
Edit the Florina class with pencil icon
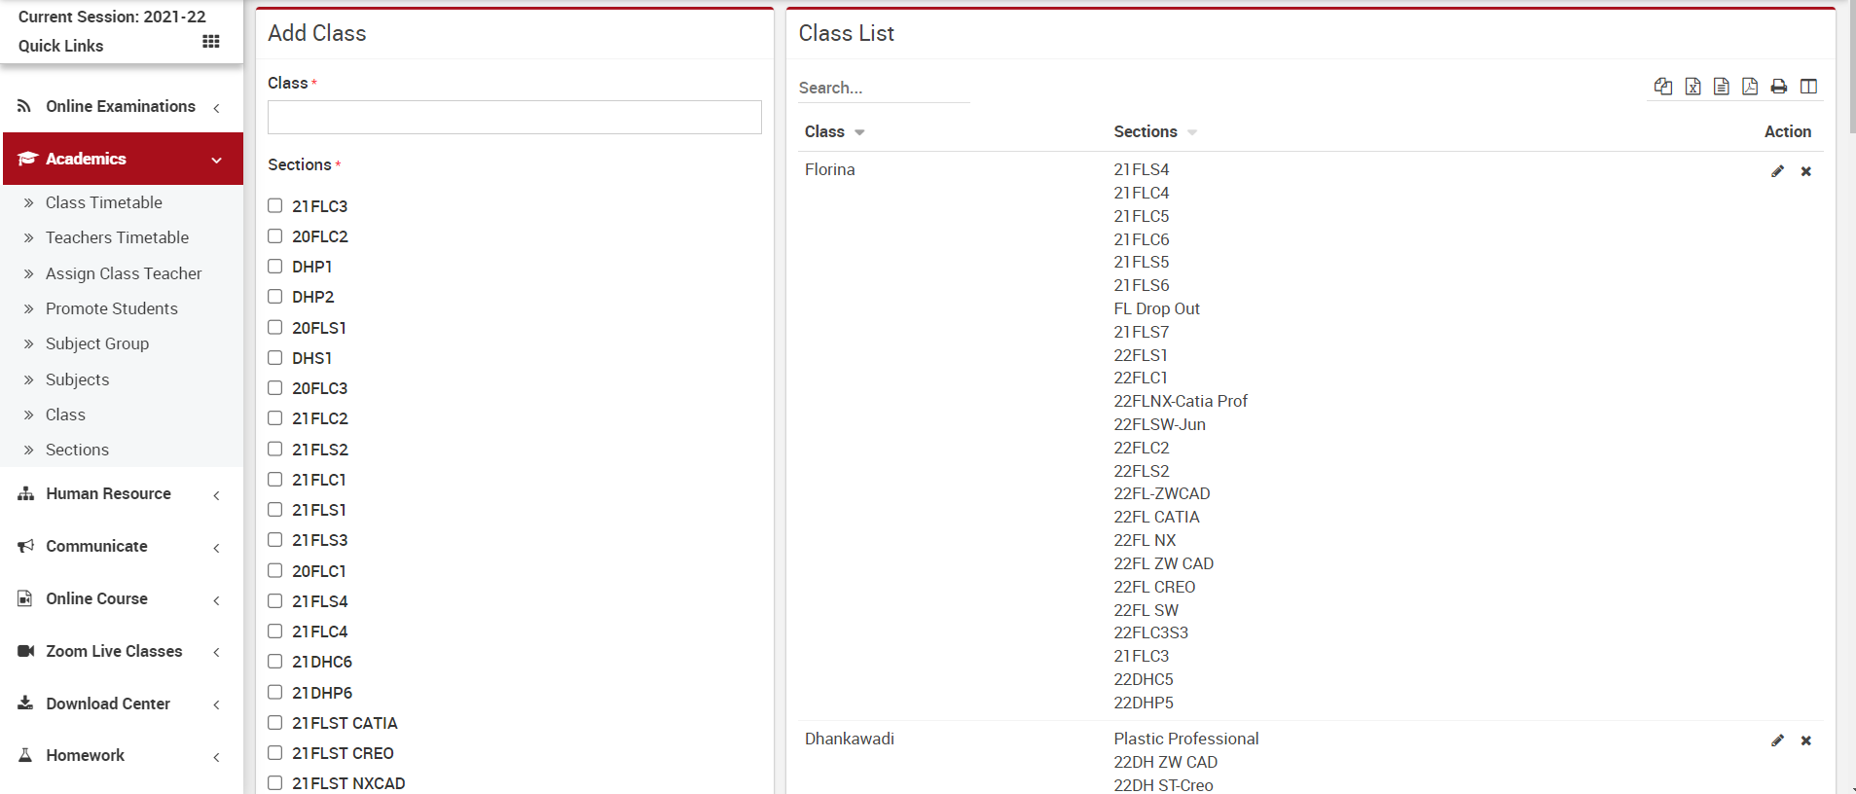click(x=1777, y=171)
